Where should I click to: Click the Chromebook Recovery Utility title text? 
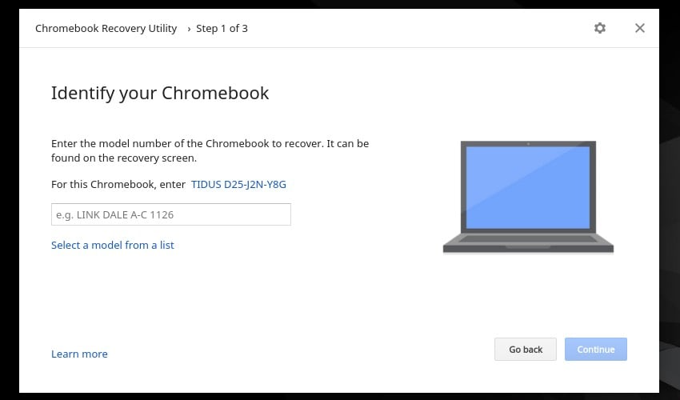pos(106,29)
